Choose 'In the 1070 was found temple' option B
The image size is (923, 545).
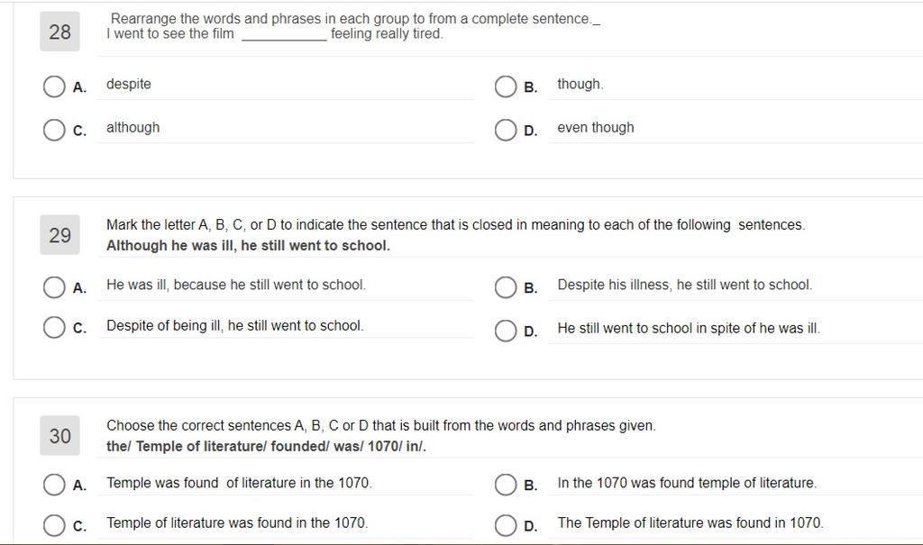pyautogui.click(x=506, y=485)
